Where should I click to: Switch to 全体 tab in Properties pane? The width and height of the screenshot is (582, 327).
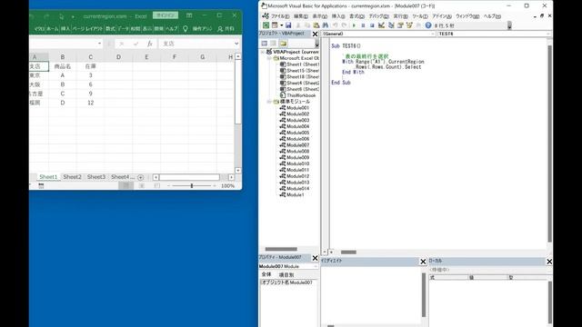266,274
